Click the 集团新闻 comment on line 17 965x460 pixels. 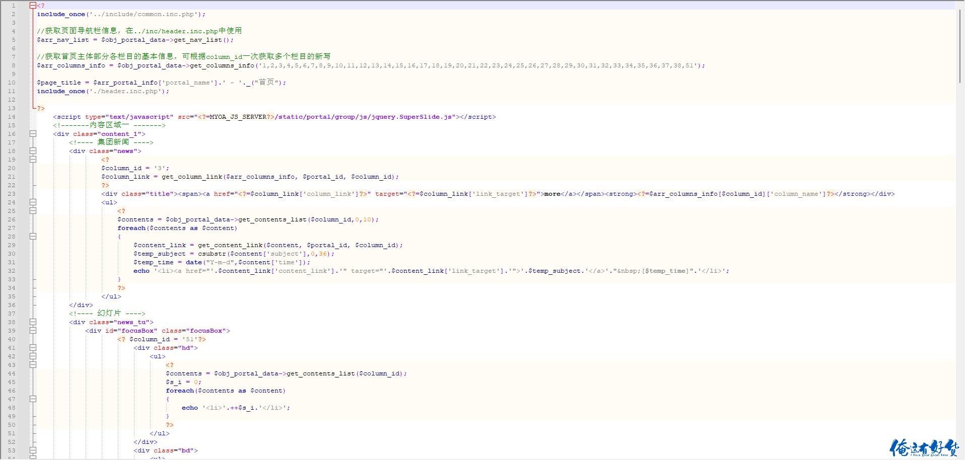(111, 142)
